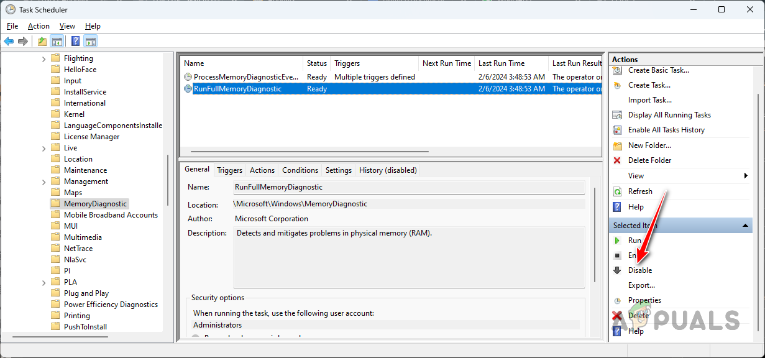Screen dimensions: 765x358
Task: Switch to the Conditions tab
Action: click(300, 170)
